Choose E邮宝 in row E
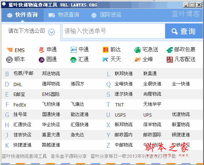 19,94
